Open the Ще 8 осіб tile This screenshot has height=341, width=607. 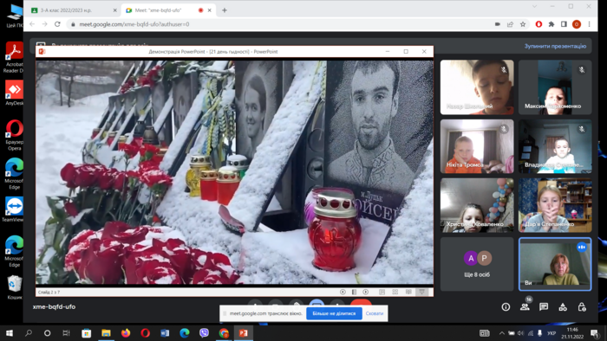click(x=477, y=264)
